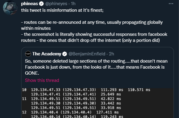
Task: Click hop 11 line in traceroute image
Action: 72,99
